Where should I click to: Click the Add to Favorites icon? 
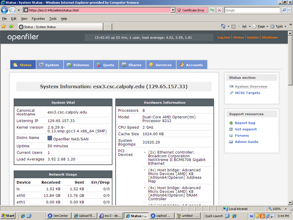point(11,26)
